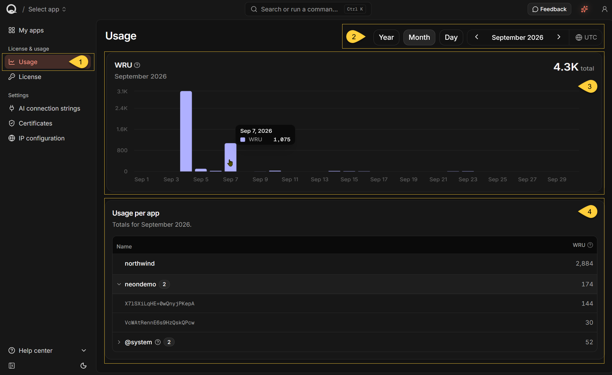
Task: Click the Name column header
Action: click(x=124, y=246)
